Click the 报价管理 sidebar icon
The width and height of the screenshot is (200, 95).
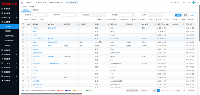click(2, 13)
